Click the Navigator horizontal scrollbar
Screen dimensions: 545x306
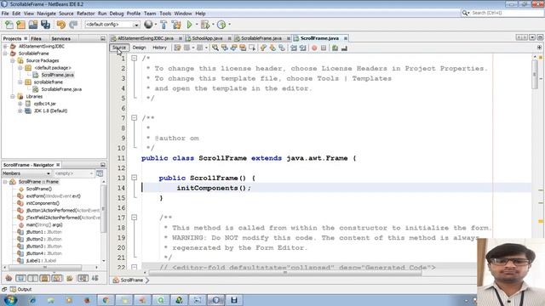pyautogui.click(x=45, y=268)
